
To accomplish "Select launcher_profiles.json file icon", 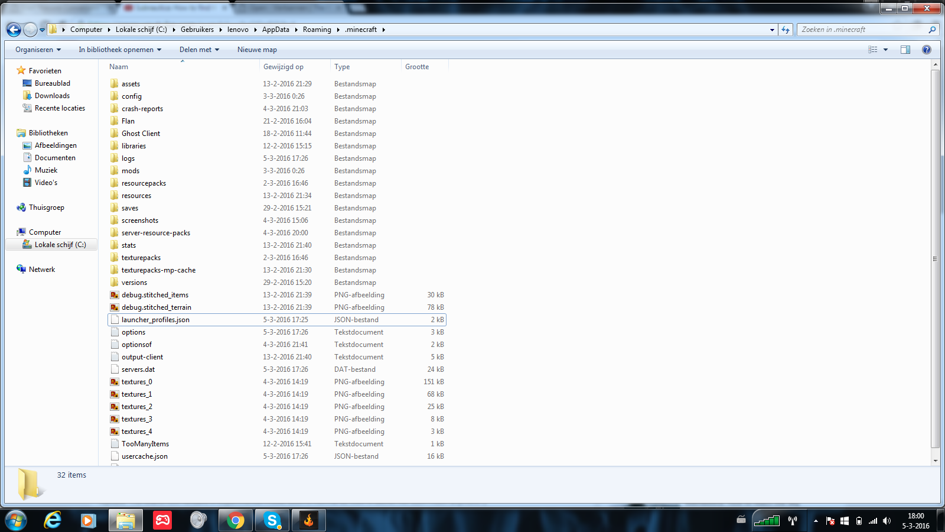I will pos(115,320).
